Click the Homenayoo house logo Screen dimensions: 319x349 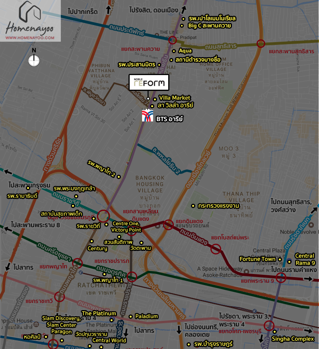30,12
